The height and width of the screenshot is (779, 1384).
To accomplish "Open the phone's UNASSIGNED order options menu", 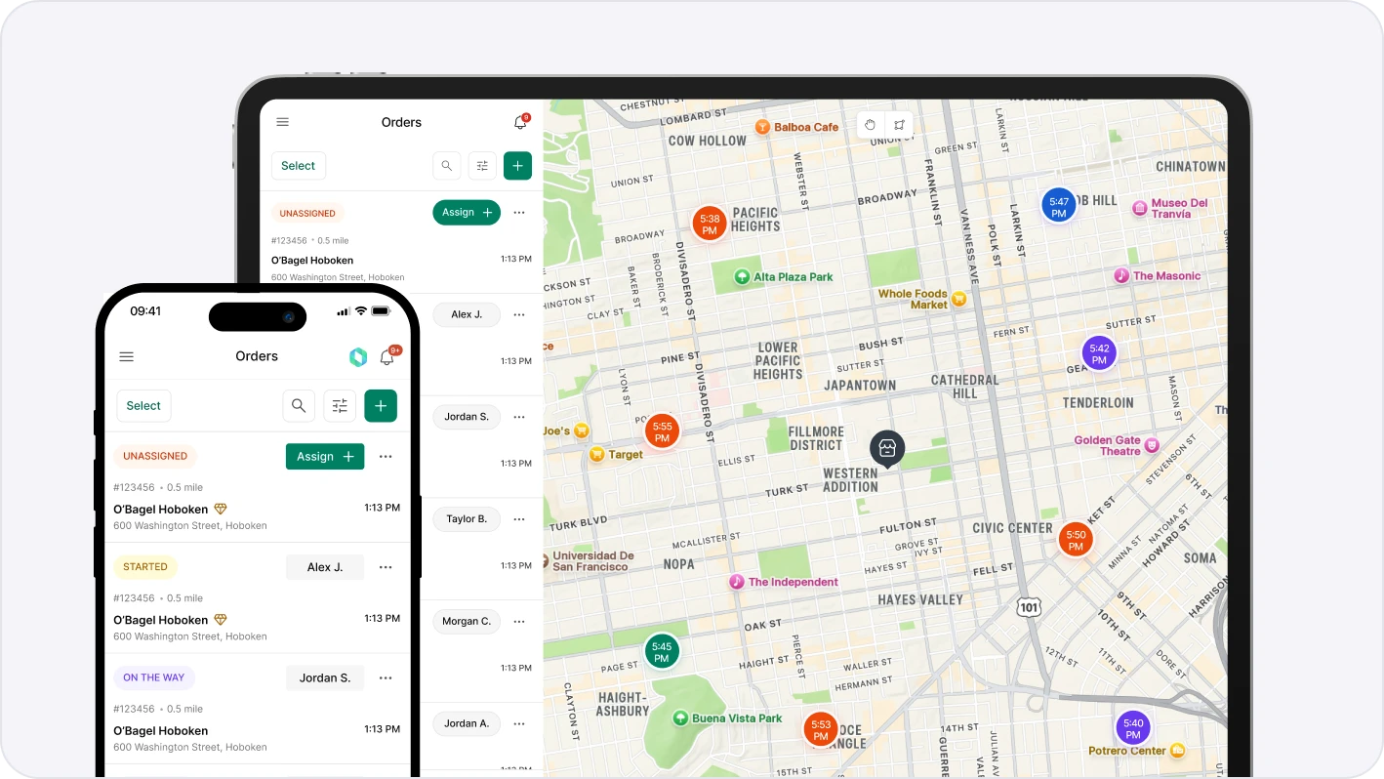I will click(x=386, y=457).
